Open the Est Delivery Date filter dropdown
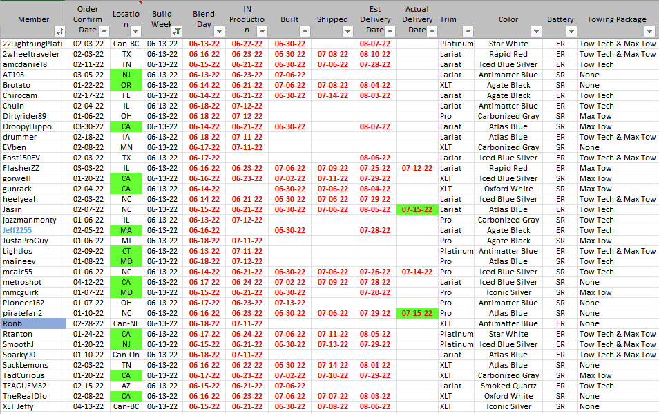Image resolution: width=659 pixels, height=414 pixels. tap(389, 32)
